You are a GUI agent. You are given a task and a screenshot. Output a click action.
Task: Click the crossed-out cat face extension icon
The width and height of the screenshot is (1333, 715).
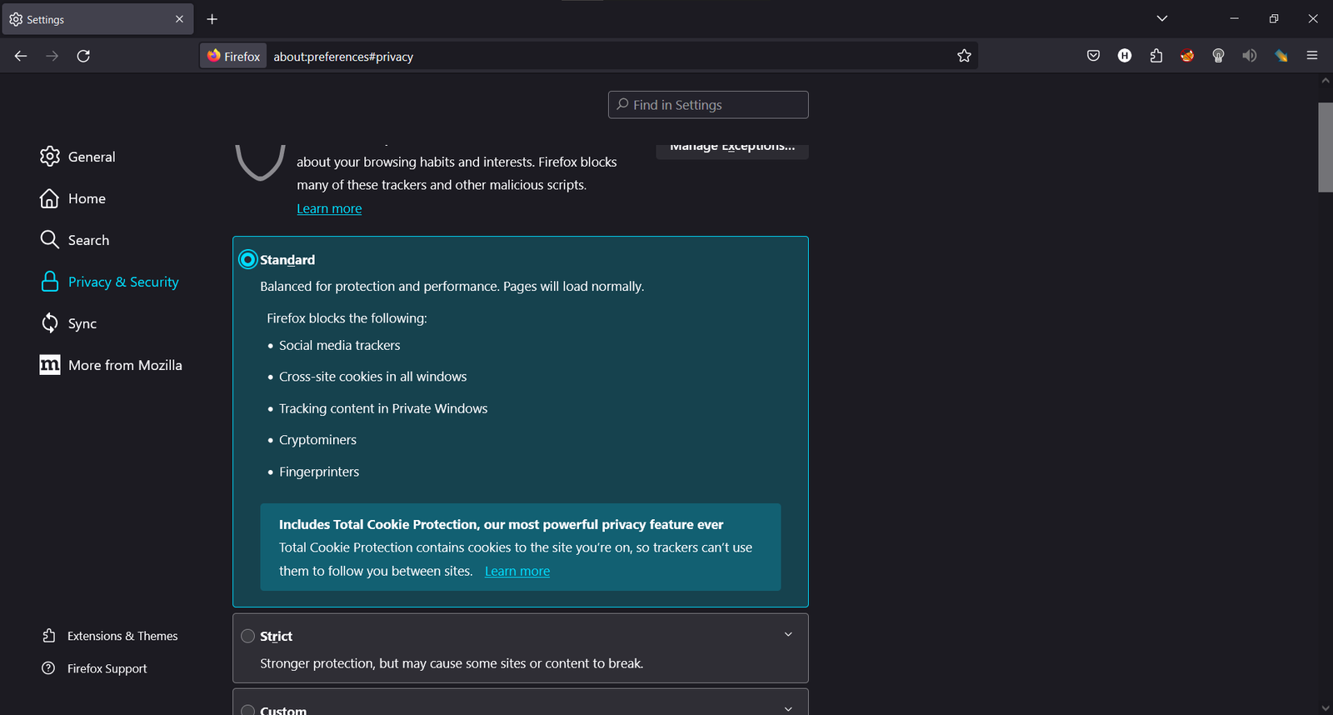1187,56
